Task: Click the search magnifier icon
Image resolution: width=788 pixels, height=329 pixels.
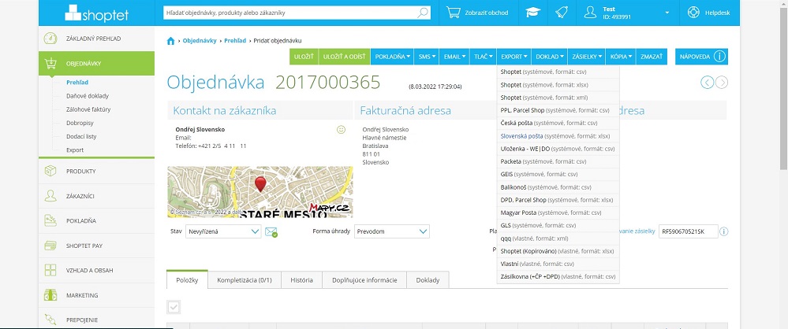Action: pos(423,13)
